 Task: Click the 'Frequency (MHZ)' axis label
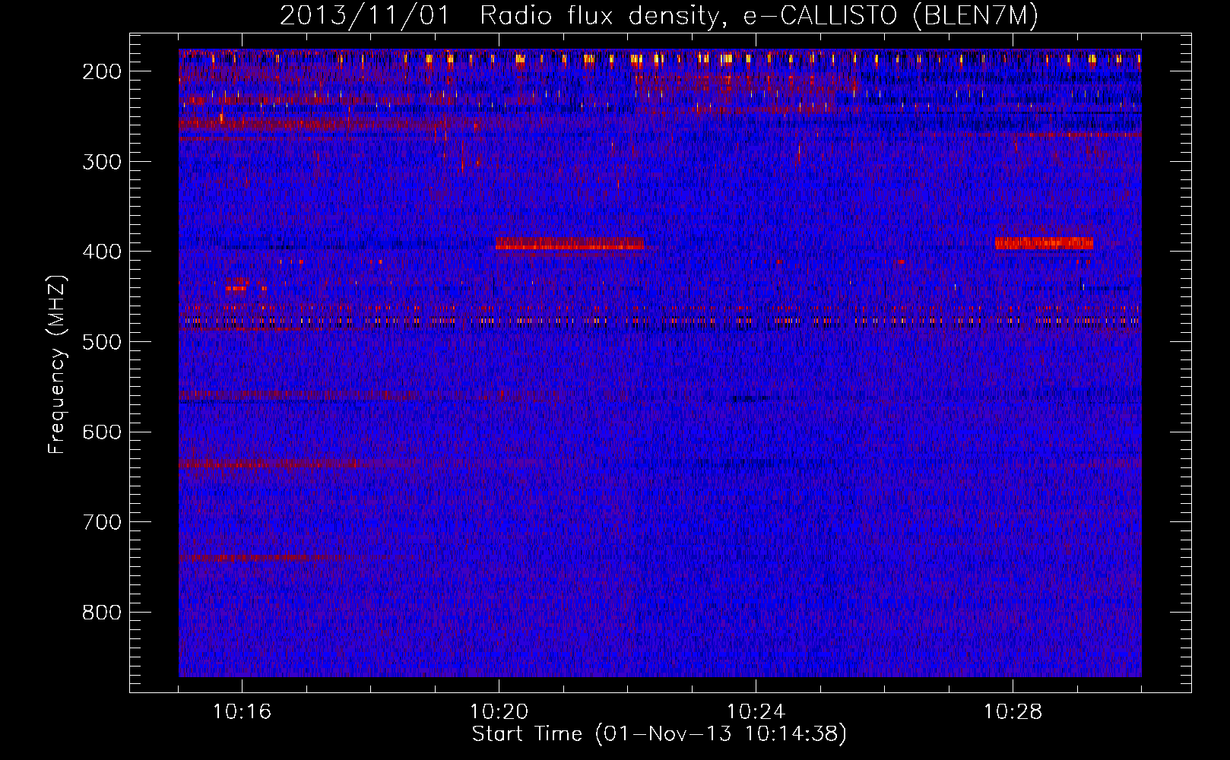56,365
